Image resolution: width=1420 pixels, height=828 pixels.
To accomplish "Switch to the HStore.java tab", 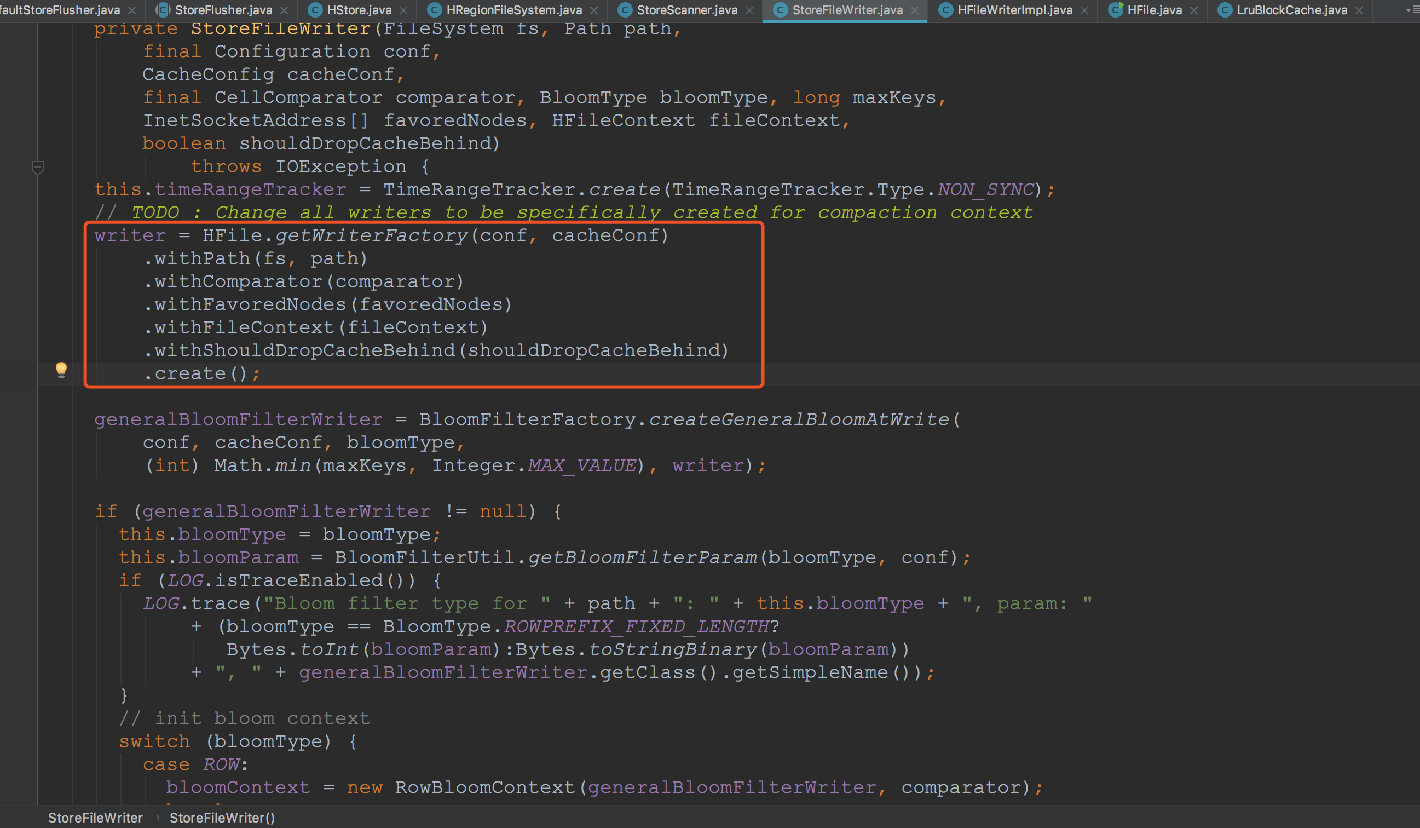I will click(359, 10).
